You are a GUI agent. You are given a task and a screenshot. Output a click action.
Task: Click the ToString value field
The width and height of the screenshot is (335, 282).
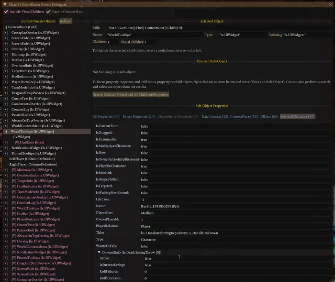[x=307, y=35]
